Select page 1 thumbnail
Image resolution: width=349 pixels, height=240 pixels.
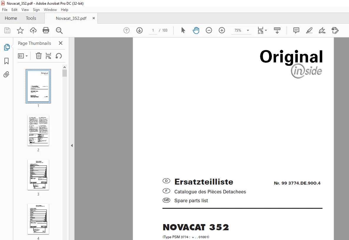coord(38,86)
